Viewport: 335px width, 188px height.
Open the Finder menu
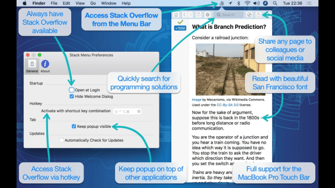pos(39,3)
